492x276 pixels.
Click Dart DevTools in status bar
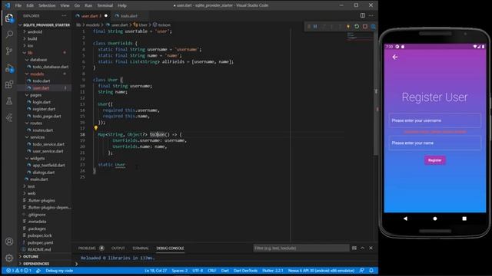point(245,271)
